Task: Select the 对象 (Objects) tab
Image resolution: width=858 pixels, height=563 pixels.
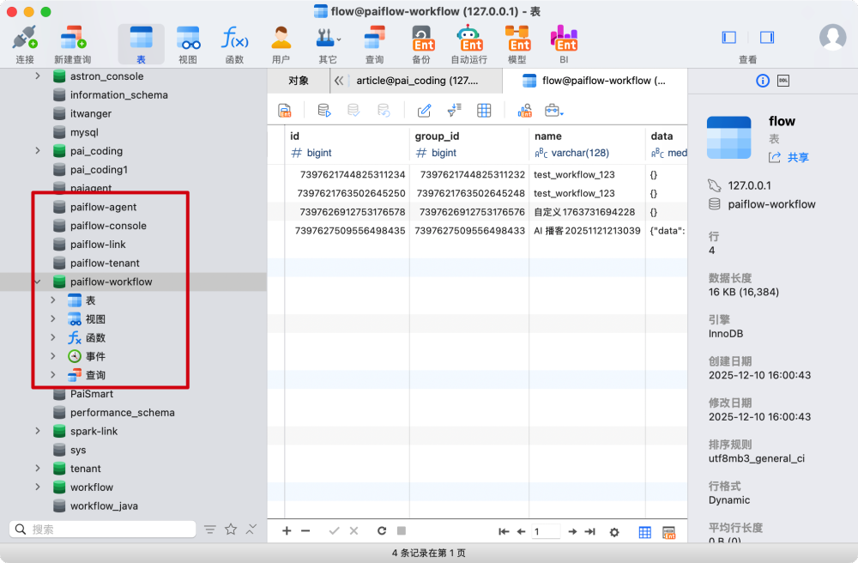Action: tap(299, 81)
